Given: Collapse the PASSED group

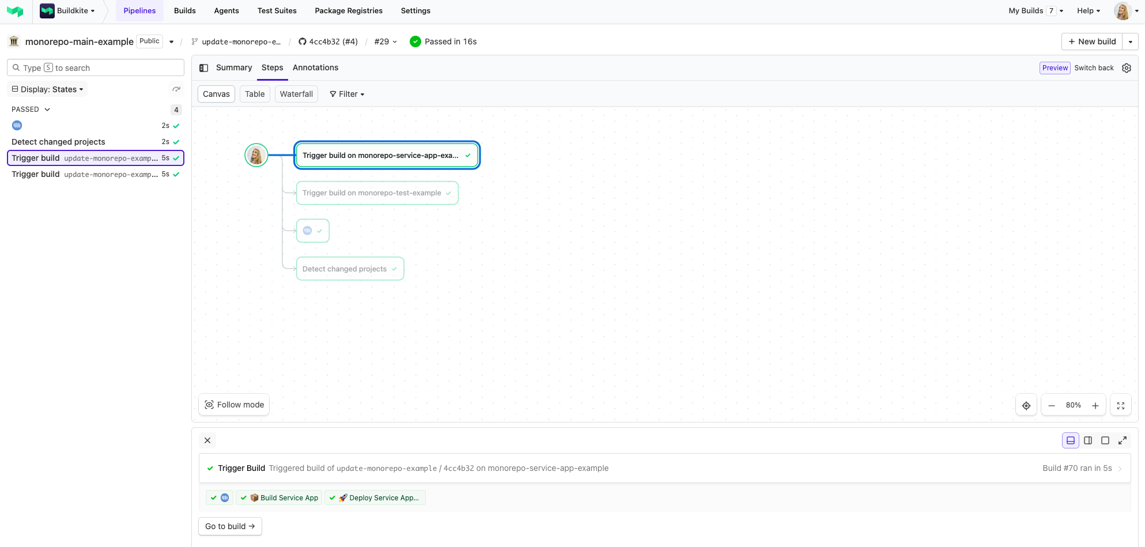Looking at the screenshot, I should (31, 110).
